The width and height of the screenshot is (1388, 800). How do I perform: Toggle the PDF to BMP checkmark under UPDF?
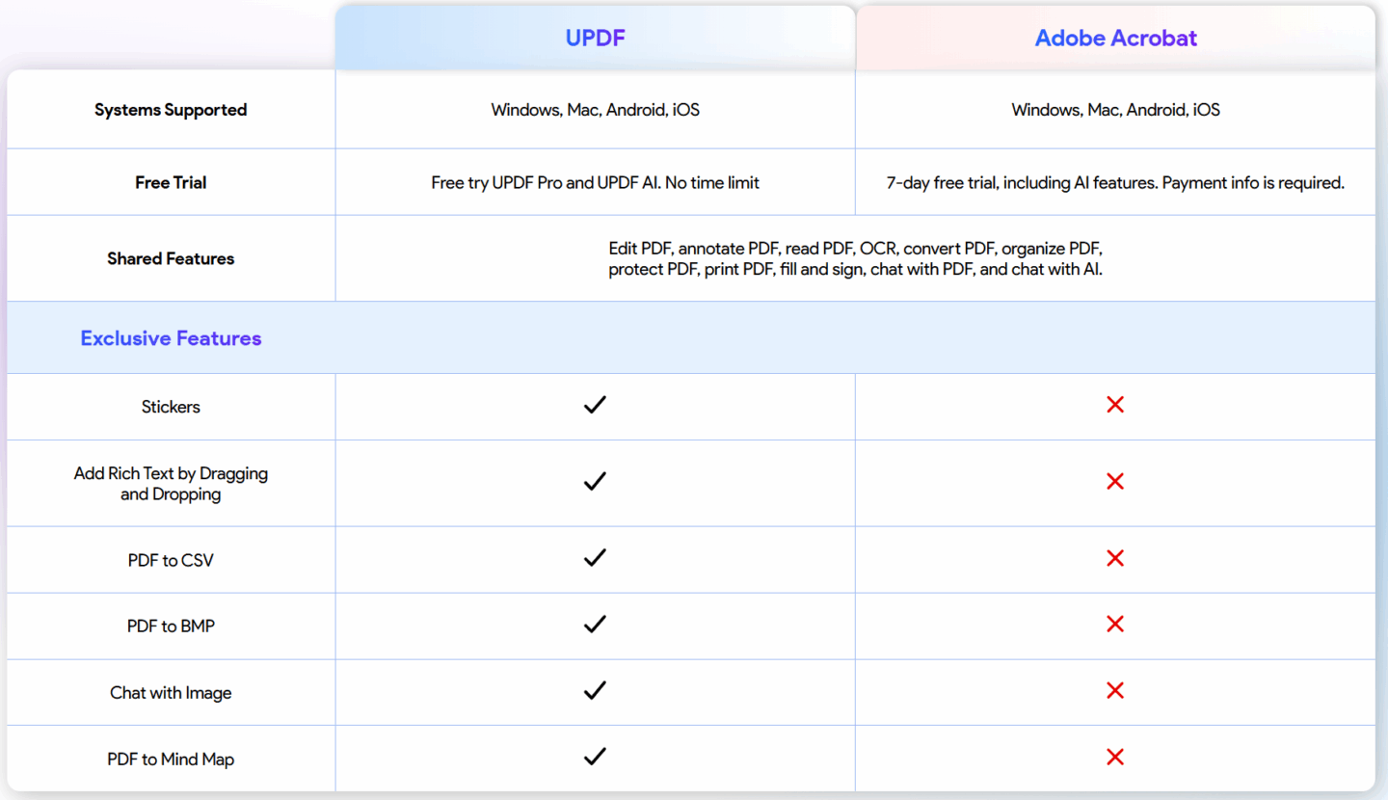tap(595, 625)
